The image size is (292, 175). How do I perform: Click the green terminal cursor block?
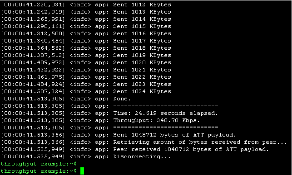(82, 171)
